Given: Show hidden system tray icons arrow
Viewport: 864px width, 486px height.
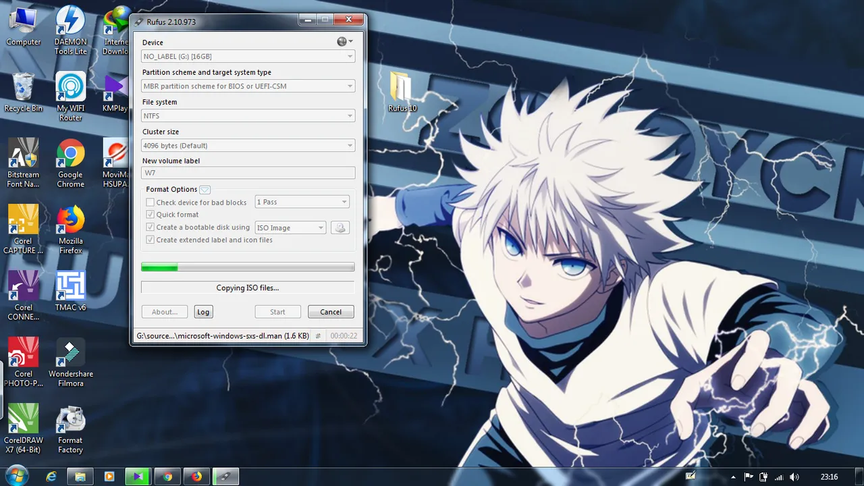Looking at the screenshot, I should coord(734,477).
